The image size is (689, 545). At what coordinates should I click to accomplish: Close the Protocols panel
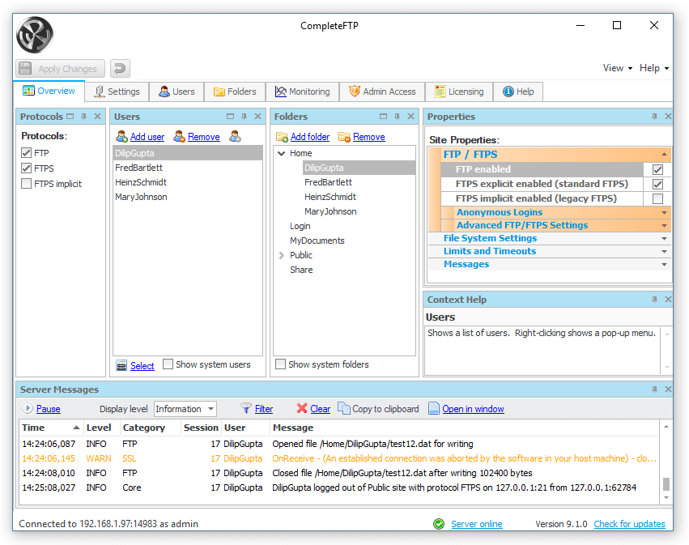pos(97,117)
